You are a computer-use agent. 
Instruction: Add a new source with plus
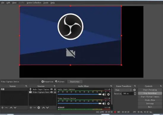(x=31, y=108)
